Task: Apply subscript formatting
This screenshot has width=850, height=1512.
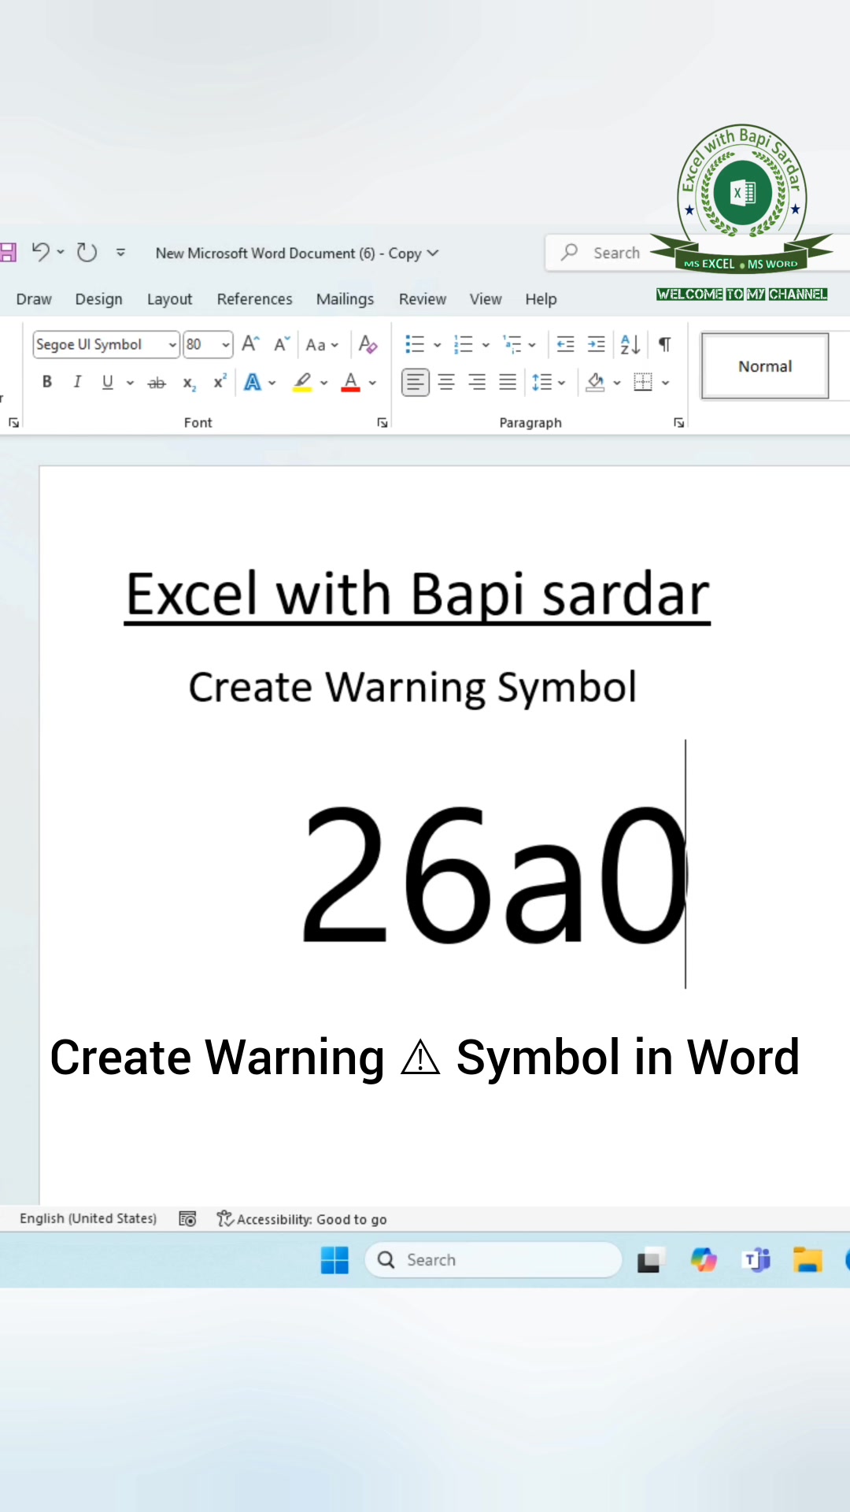Action: pyautogui.click(x=189, y=383)
